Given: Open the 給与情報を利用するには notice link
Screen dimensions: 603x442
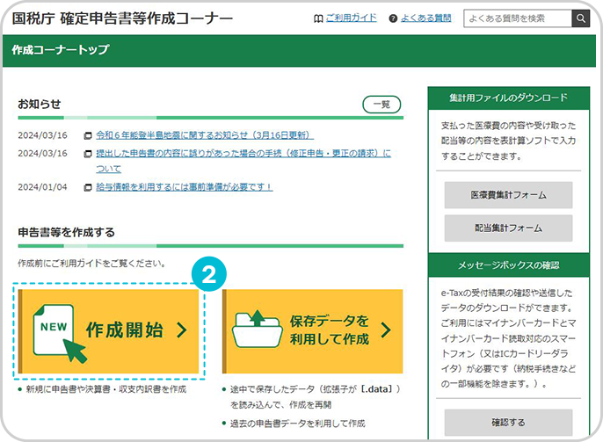Looking at the screenshot, I should click(185, 187).
